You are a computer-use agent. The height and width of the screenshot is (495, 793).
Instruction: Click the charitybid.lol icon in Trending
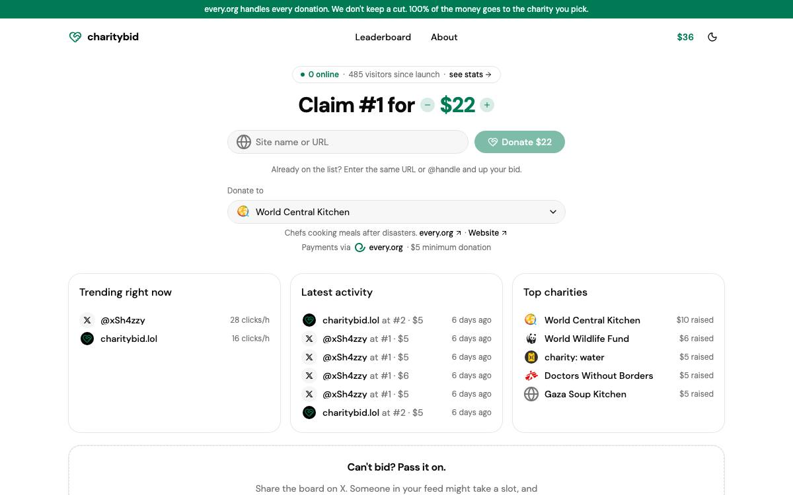click(x=87, y=339)
